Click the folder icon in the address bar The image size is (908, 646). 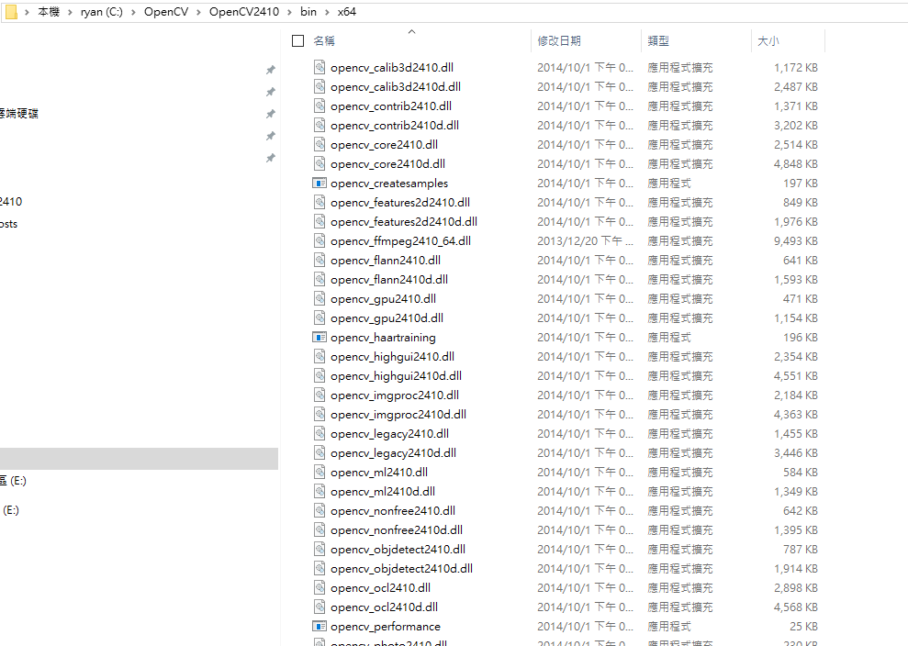(x=11, y=12)
